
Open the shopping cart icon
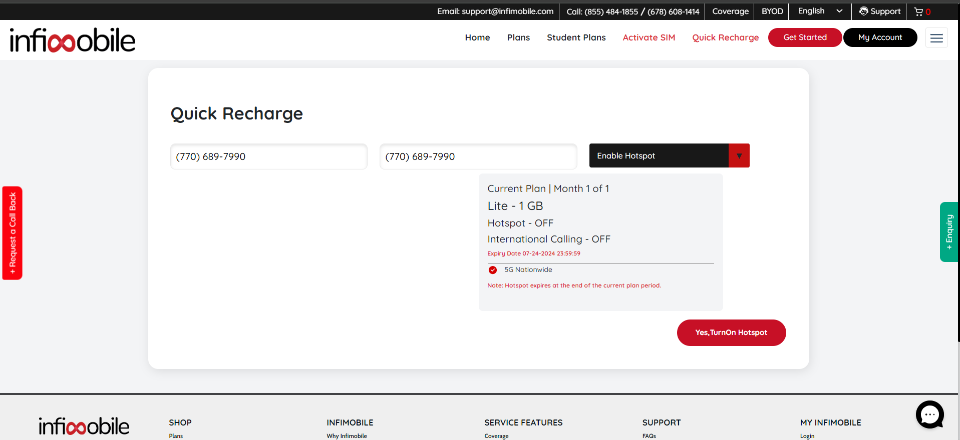pyautogui.click(x=918, y=11)
